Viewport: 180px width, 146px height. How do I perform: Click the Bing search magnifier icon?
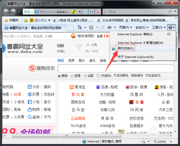[x=170, y=12]
